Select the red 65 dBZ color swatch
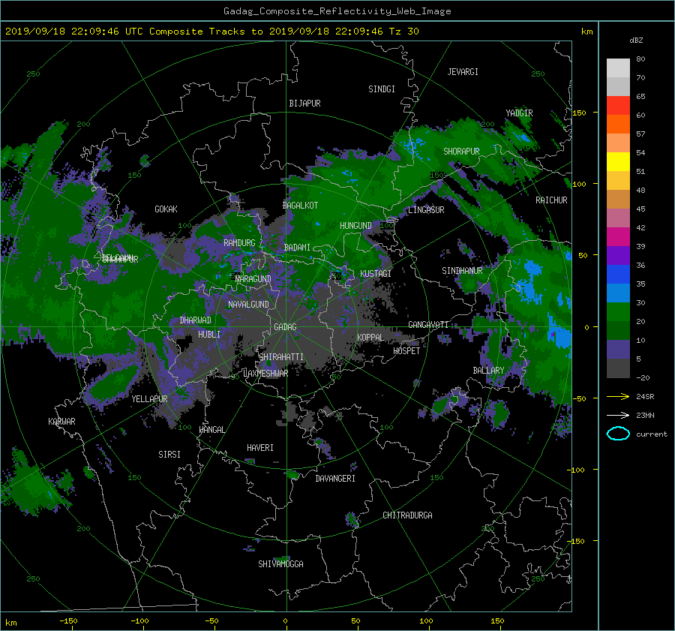 point(618,105)
